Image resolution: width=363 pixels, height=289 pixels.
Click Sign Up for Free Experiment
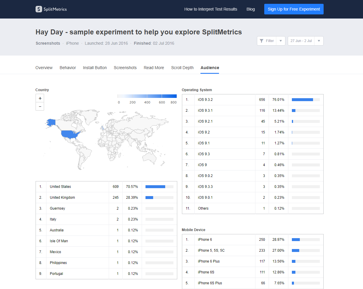point(294,9)
